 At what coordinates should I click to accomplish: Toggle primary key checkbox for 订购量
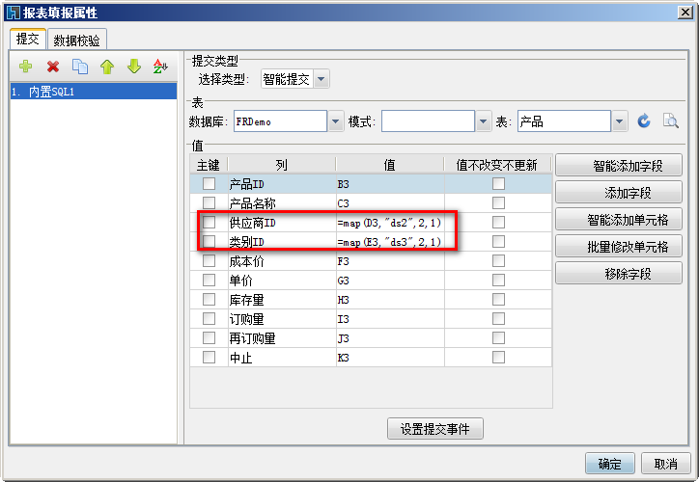[209, 319]
